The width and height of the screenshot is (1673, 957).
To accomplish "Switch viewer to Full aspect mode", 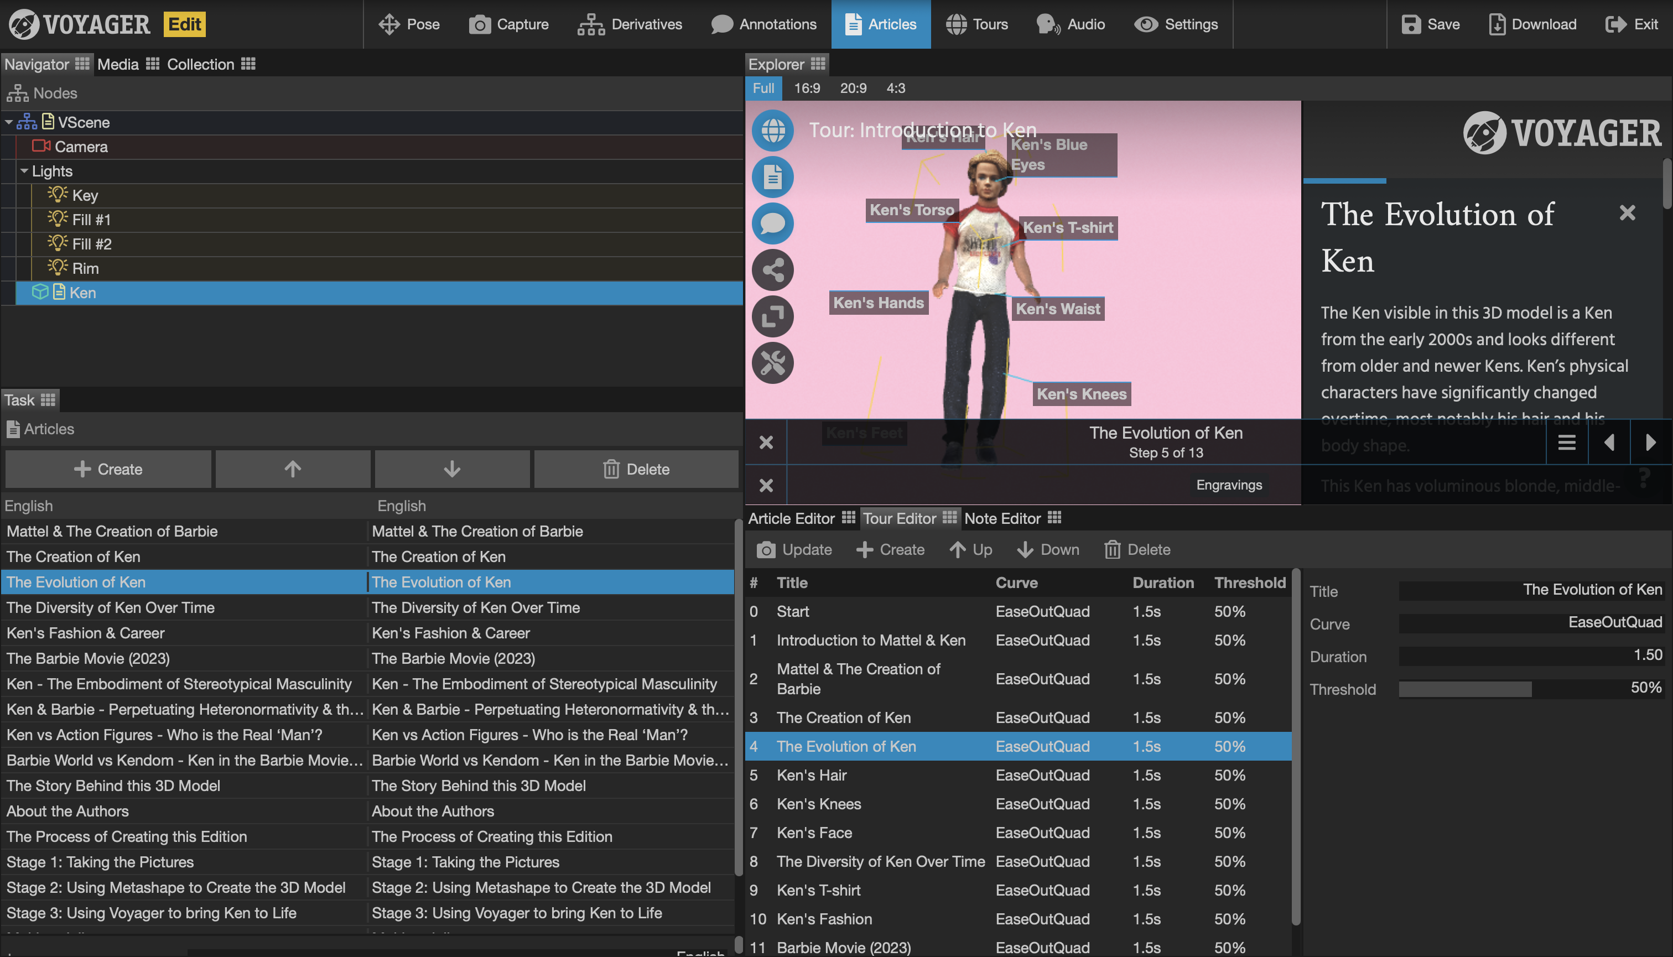I will [762, 88].
